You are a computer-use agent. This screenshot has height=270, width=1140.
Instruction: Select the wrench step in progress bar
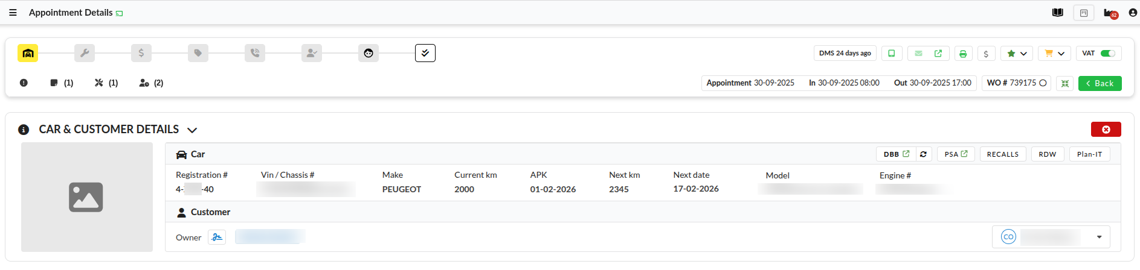85,53
